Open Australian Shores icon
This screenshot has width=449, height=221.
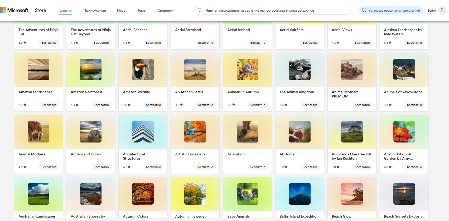(91, 194)
